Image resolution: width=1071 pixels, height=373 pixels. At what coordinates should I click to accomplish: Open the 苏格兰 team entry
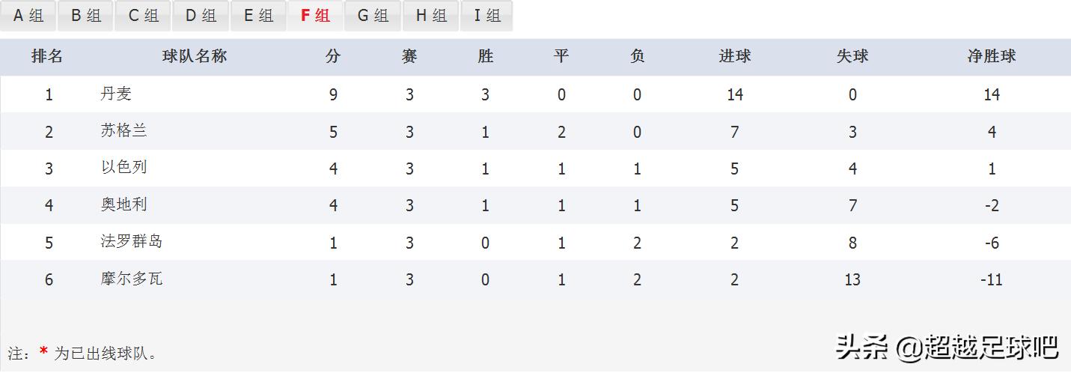(123, 131)
